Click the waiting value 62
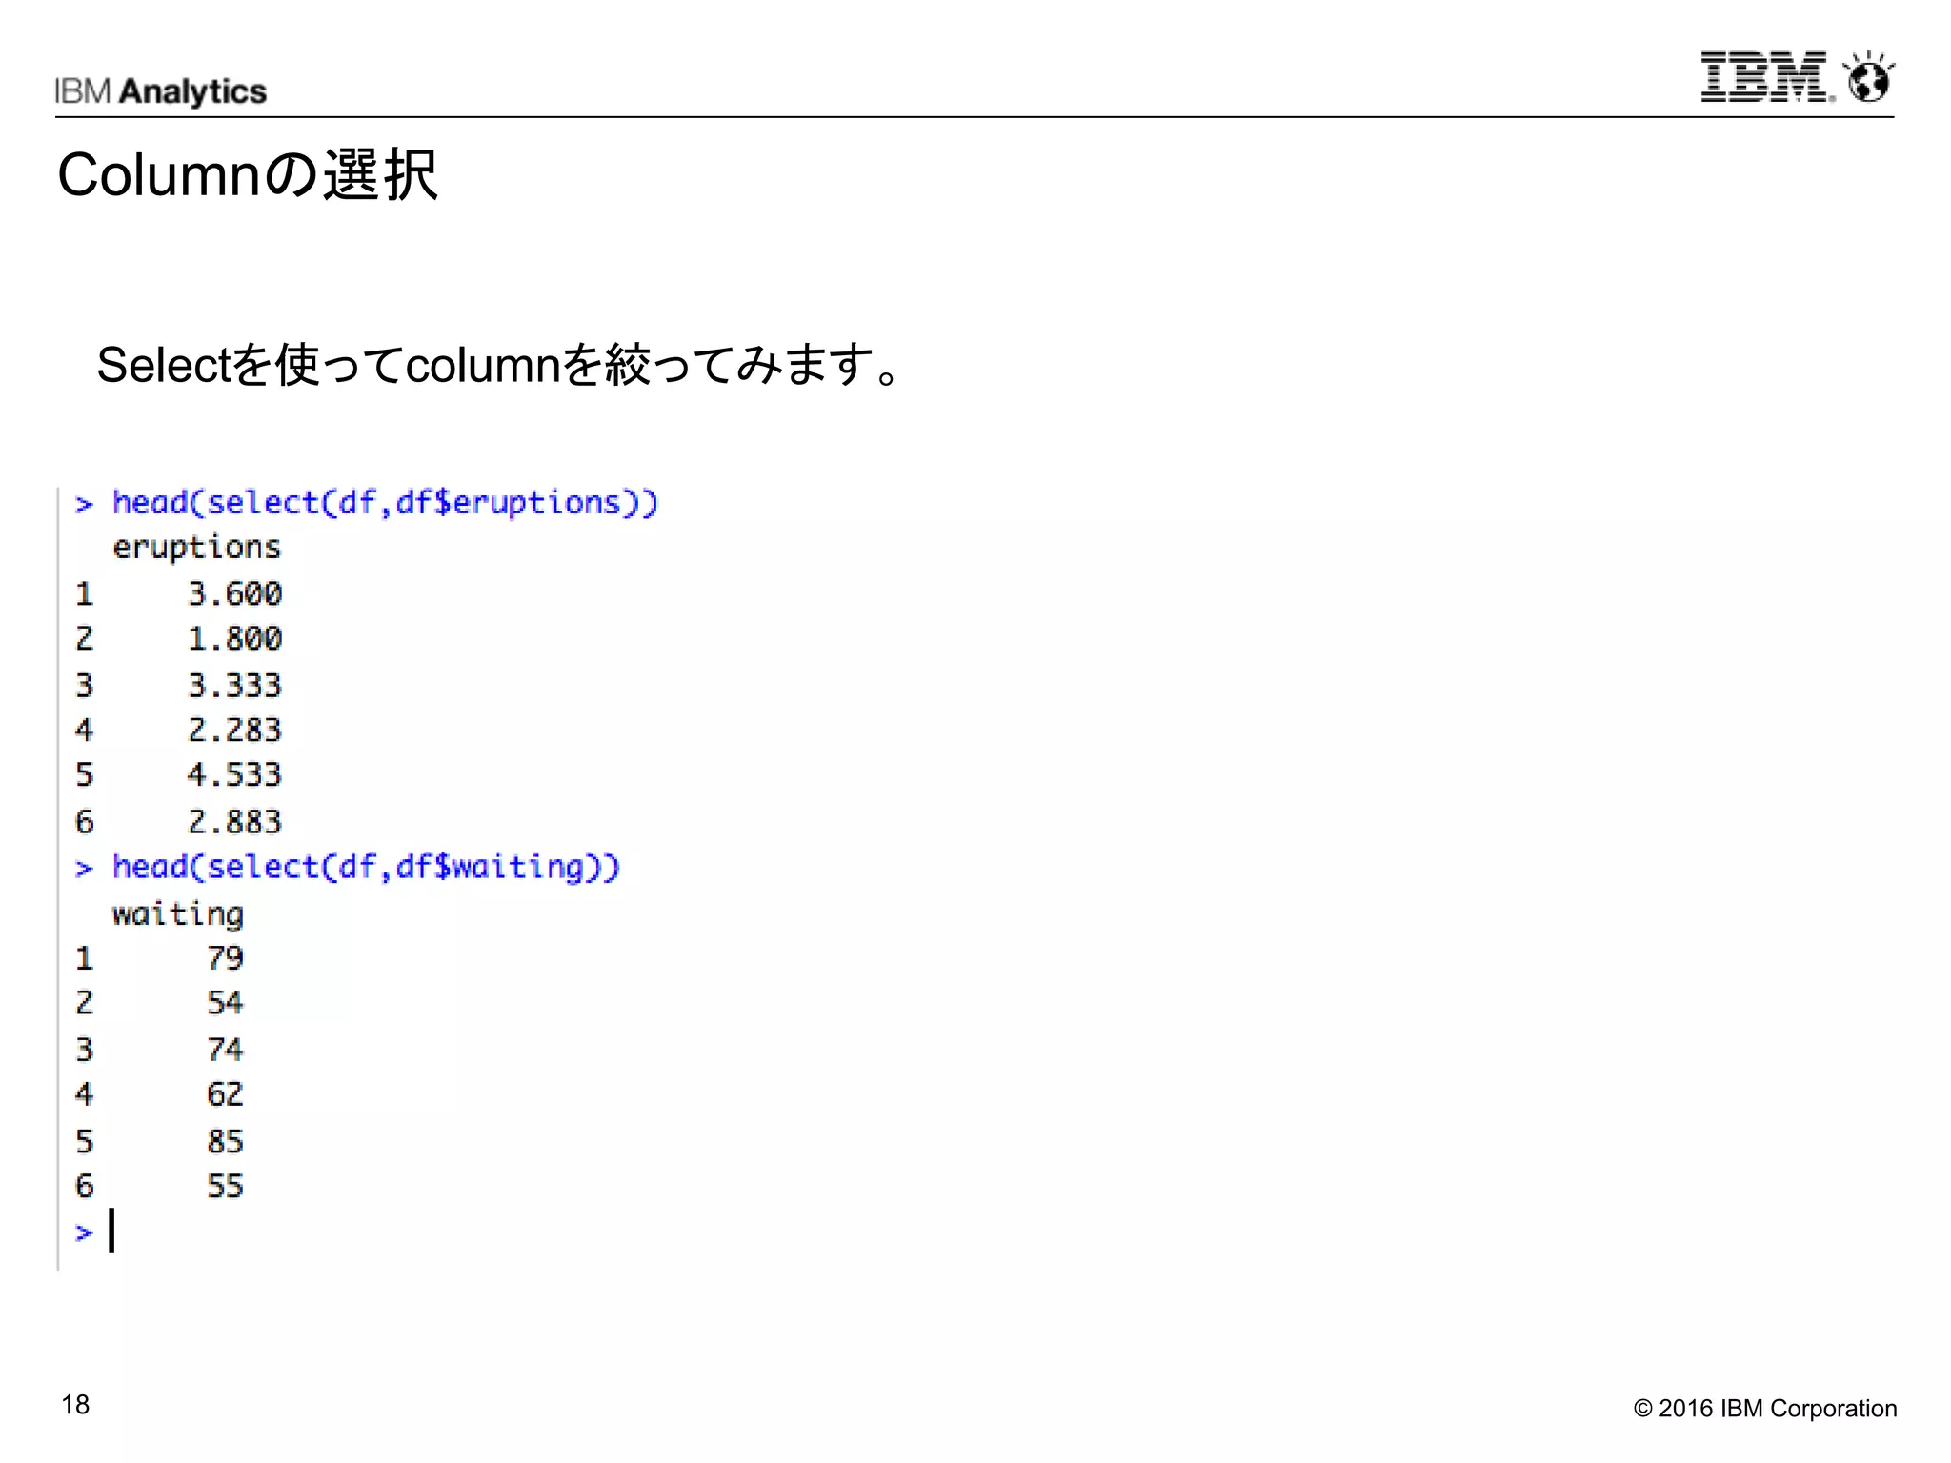The width and height of the screenshot is (1951, 1463). pyautogui.click(x=225, y=1093)
